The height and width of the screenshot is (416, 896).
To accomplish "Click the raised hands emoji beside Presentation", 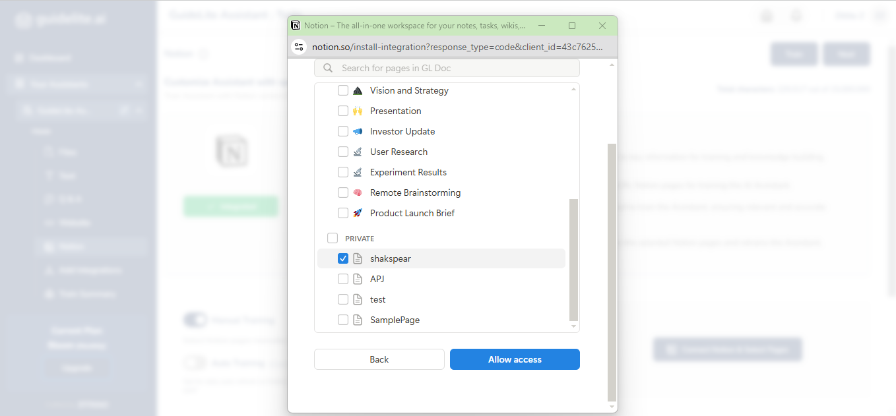I will 358,111.
